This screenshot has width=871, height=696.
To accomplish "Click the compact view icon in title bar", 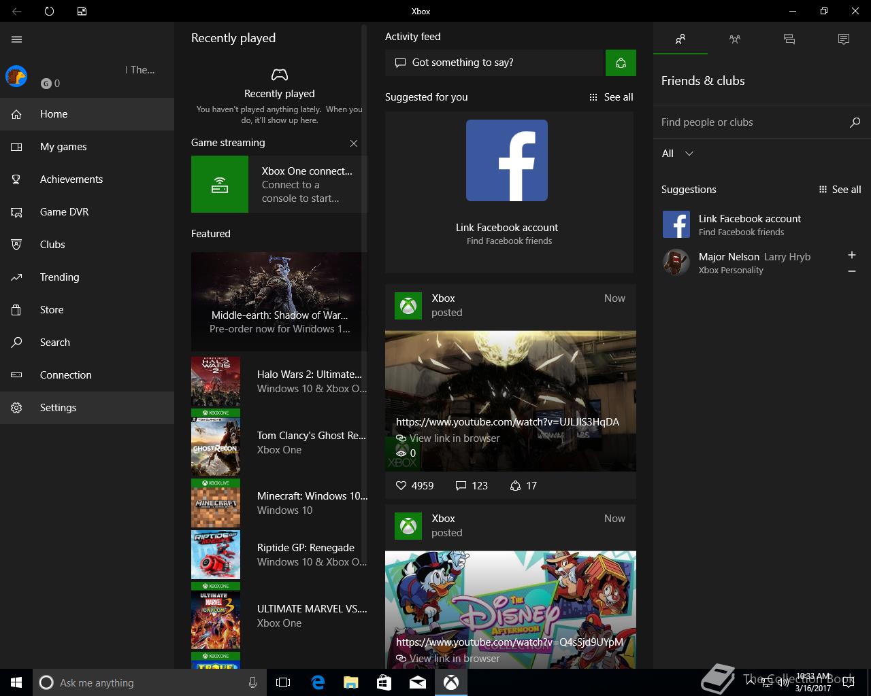I will [x=82, y=11].
